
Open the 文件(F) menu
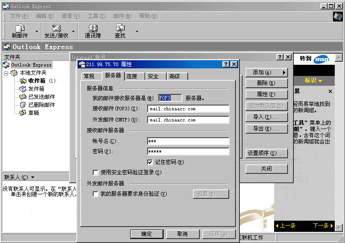19,16
